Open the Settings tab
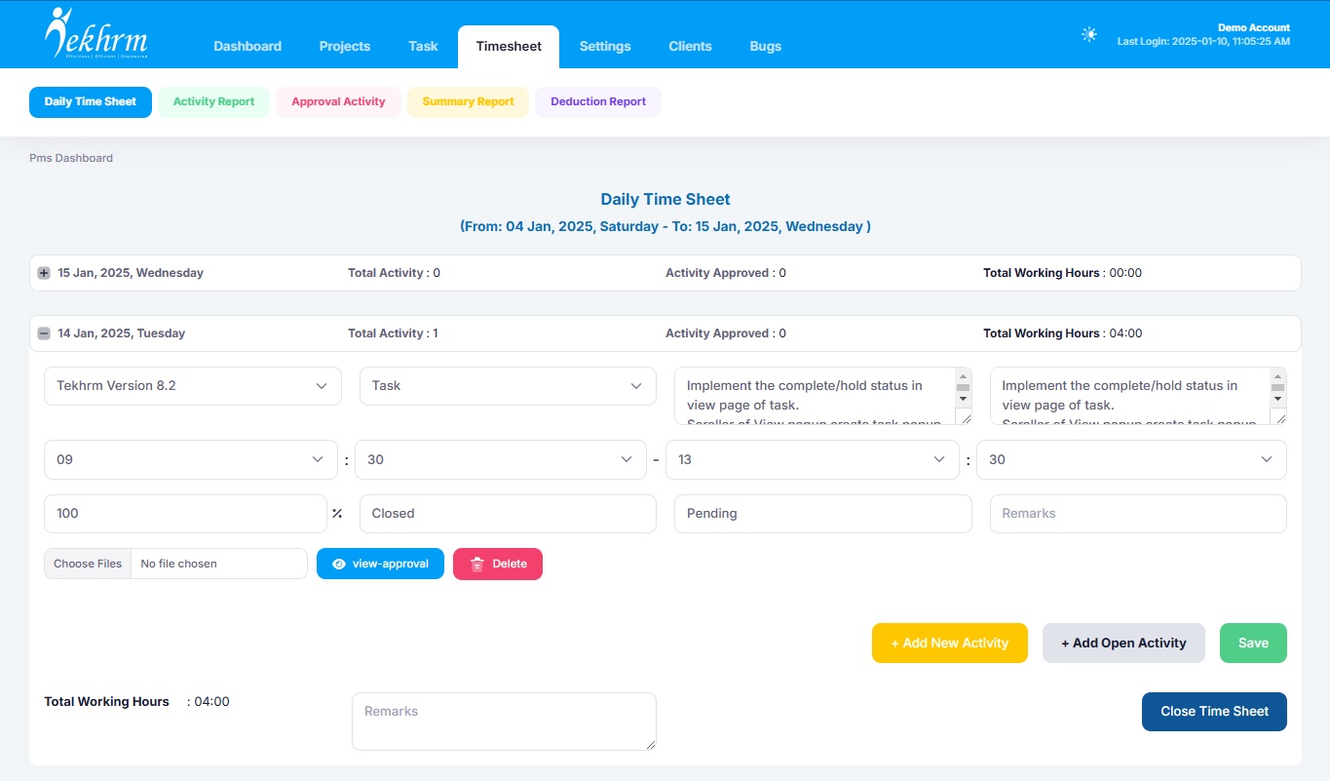 605,46
